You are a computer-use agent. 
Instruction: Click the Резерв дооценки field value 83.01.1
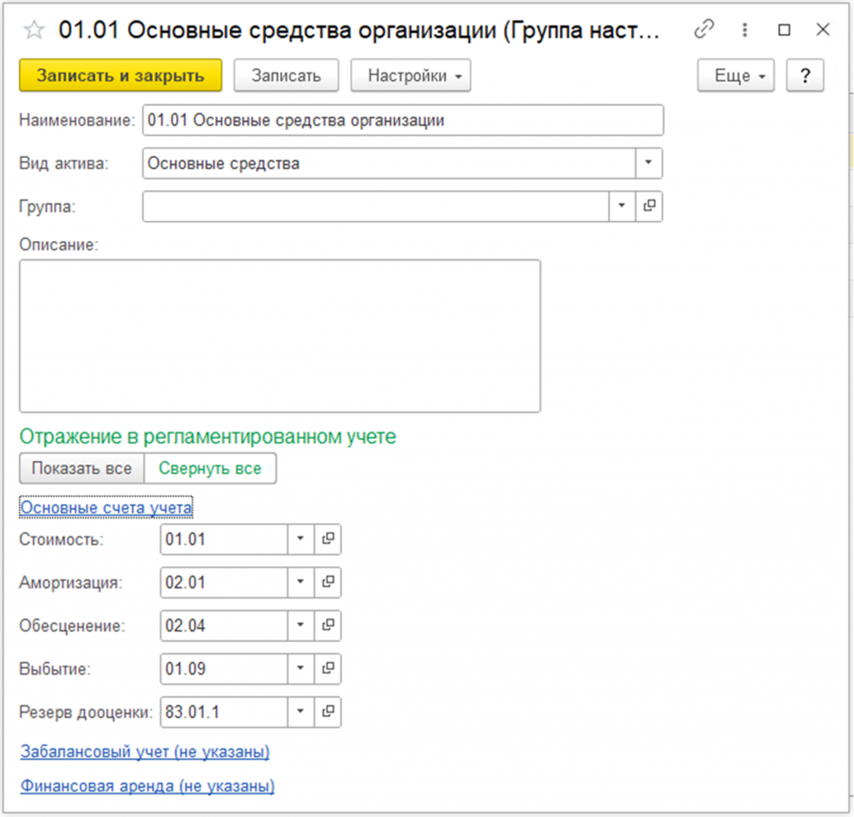click(224, 711)
